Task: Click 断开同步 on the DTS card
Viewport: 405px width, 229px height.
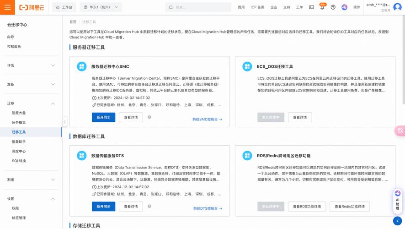Action: click(x=104, y=207)
